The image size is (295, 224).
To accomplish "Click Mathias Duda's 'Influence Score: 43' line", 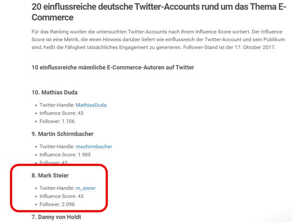I will (x=62, y=113).
